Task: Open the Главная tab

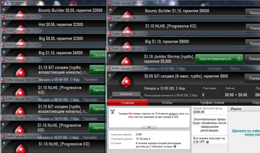Action: click(x=127, y=103)
